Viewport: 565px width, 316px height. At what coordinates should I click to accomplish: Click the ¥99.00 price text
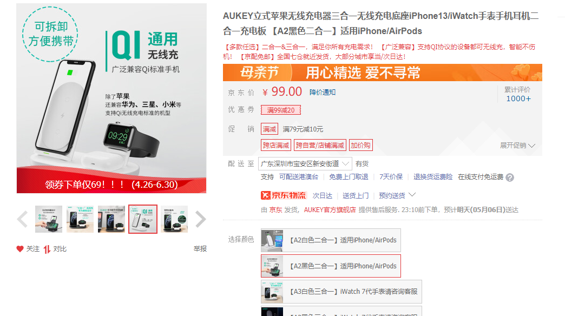(x=282, y=92)
